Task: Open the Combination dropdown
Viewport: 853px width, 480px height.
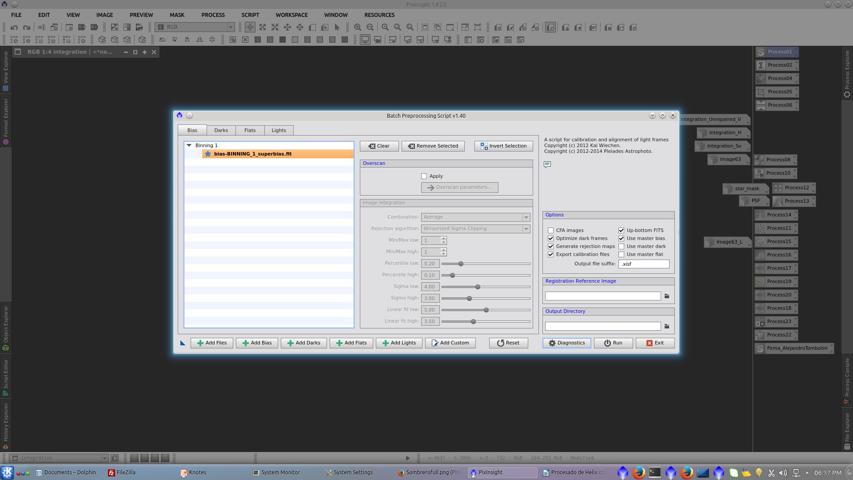Action: click(x=475, y=217)
